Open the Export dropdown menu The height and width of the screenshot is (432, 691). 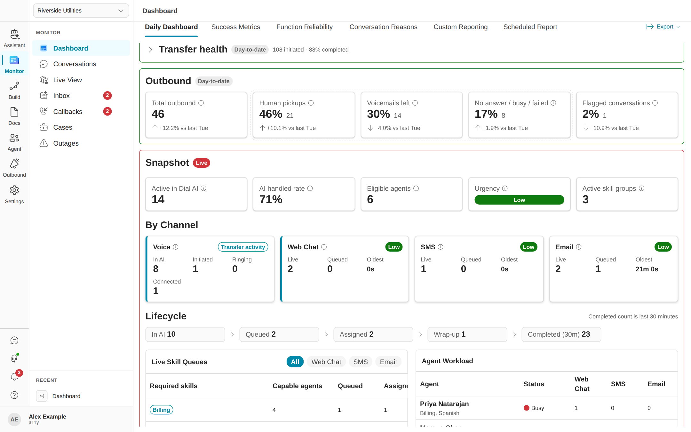click(663, 27)
